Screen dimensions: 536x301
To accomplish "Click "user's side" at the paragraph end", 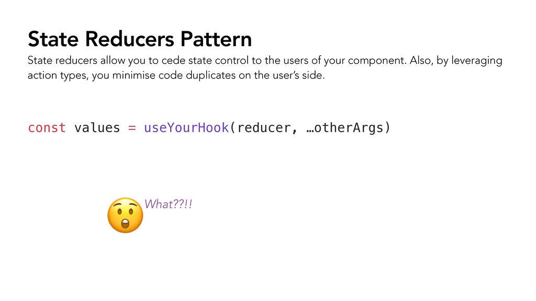I will click(298, 75).
